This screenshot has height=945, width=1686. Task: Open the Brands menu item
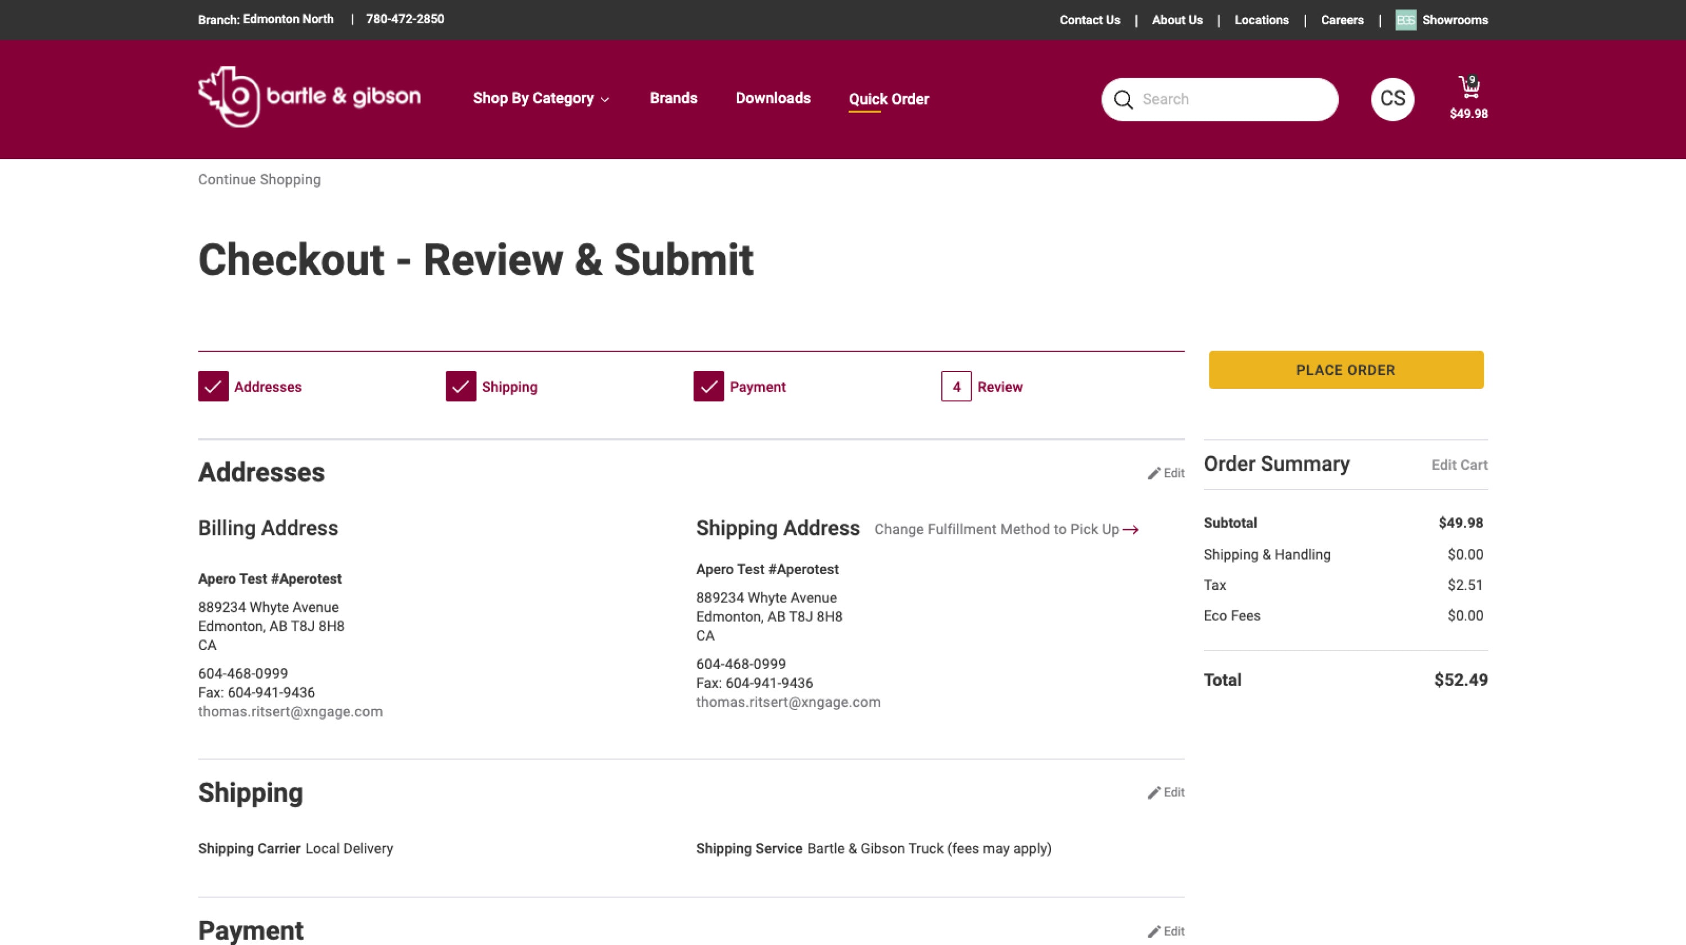673,98
